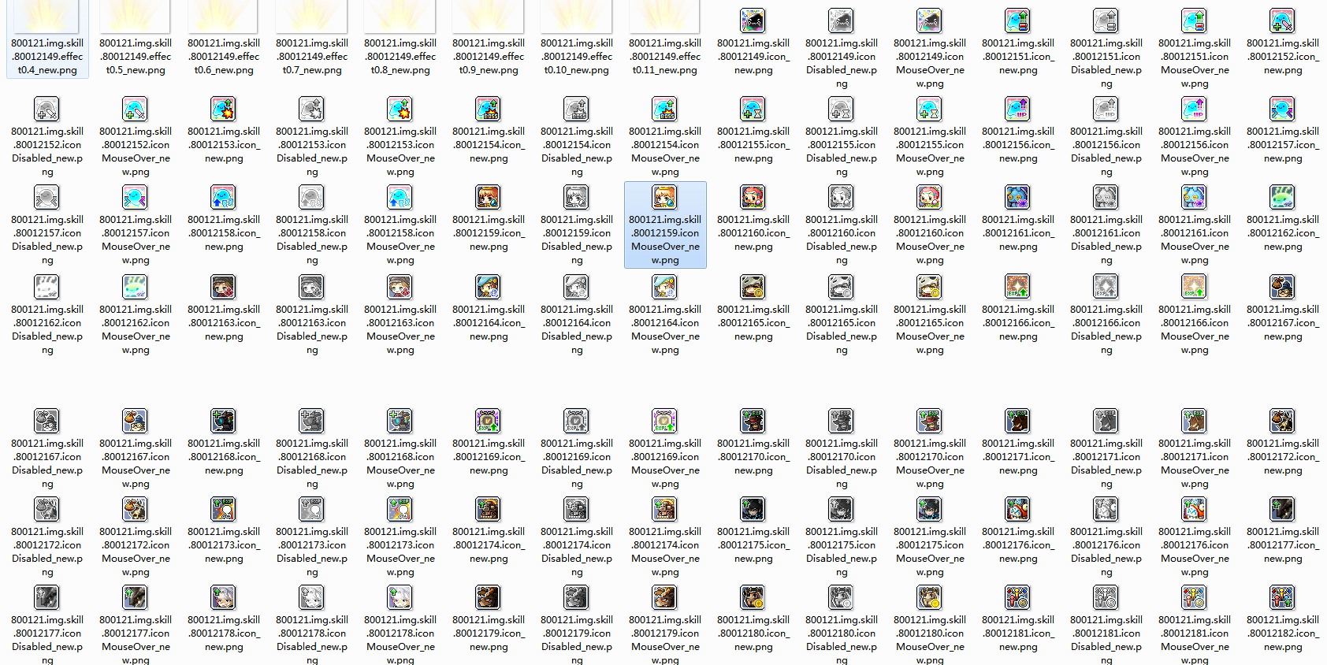Image resolution: width=1327 pixels, height=665 pixels.
Task: Click the 80012169.iconMouseOver_new.png file icon
Action: [x=665, y=421]
